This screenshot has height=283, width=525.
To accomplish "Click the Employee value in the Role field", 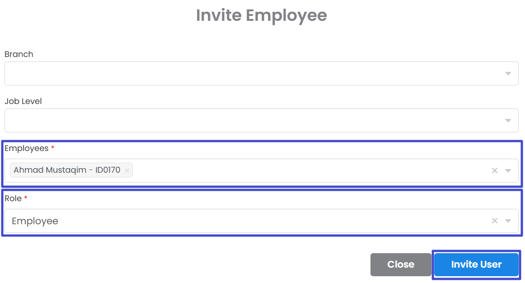I will (35, 221).
